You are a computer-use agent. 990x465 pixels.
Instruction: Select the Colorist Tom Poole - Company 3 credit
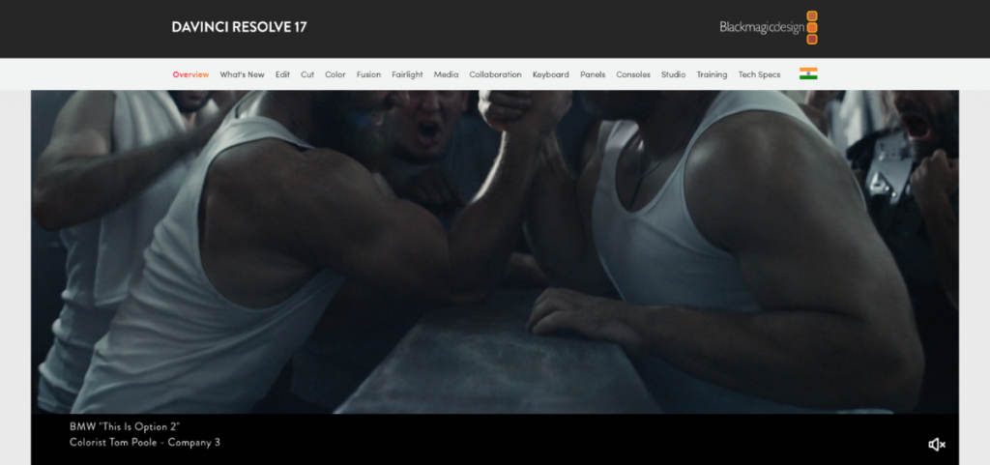click(x=145, y=443)
